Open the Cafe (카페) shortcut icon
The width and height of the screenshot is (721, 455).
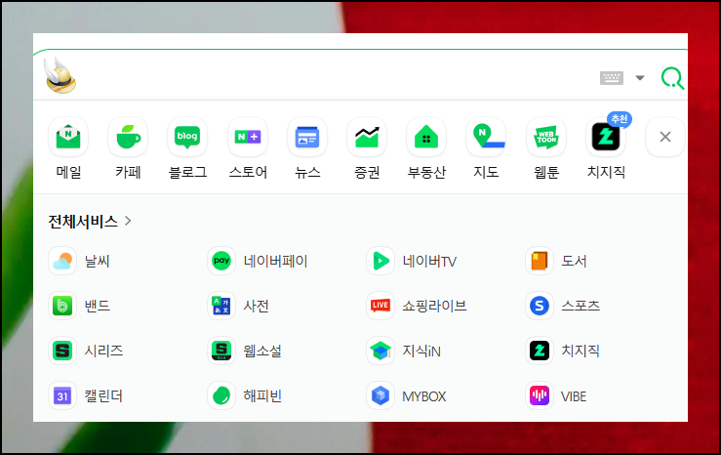pyautogui.click(x=128, y=137)
